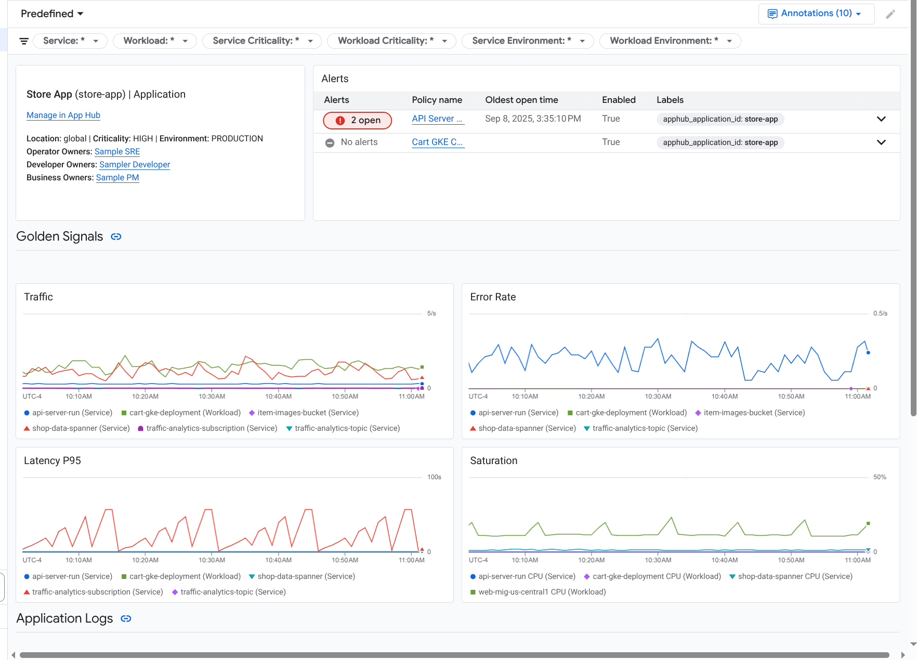Image resolution: width=917 pixels, height=660 pixels.
Task: Click the '2 open' alert badge
Action: coord(357,120)
